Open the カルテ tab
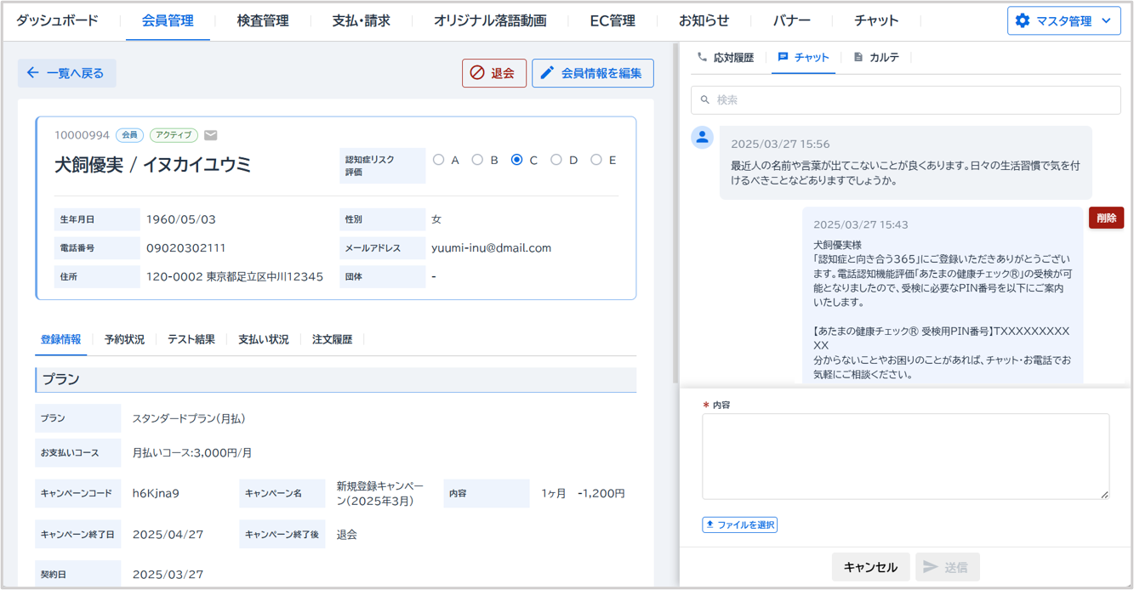This screenshot has height=590, width=1134. coord(876,57)
